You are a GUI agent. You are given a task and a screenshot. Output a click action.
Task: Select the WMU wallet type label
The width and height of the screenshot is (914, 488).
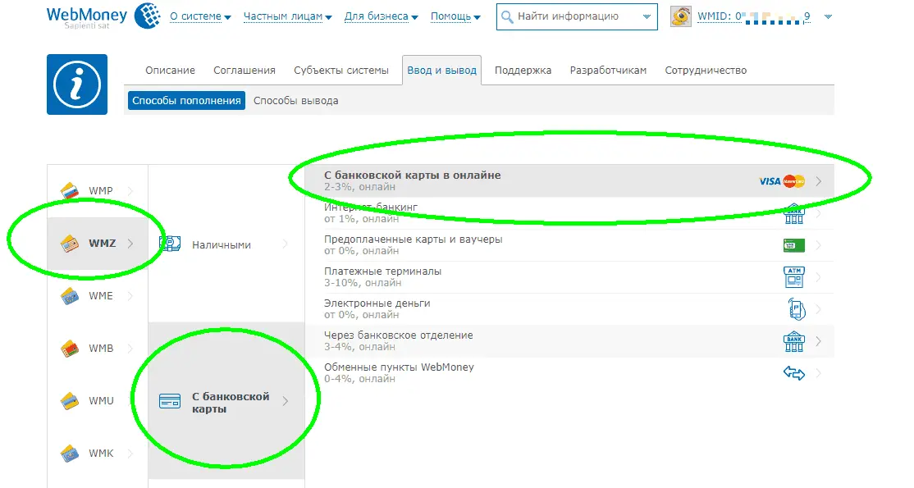point(101,400)
